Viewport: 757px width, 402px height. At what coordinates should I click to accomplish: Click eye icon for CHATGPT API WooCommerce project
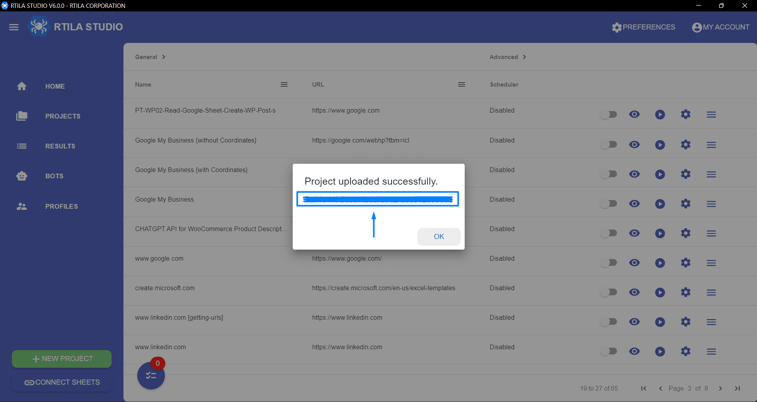634,233
